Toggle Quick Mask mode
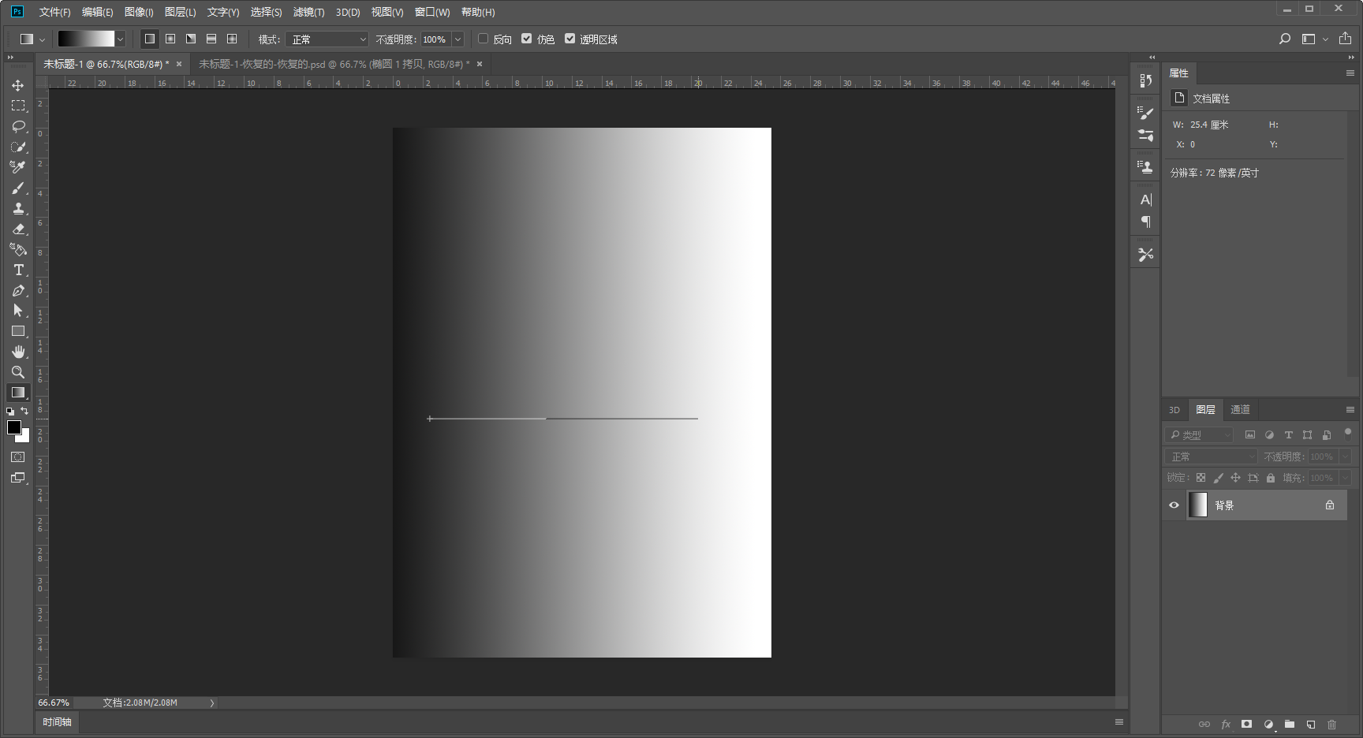Image resolution: width=1363 pixels, height=738 pixels. [18, 457]
